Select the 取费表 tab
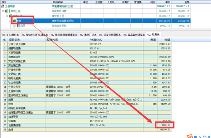211x138 pixels. (x=153, y=35)
